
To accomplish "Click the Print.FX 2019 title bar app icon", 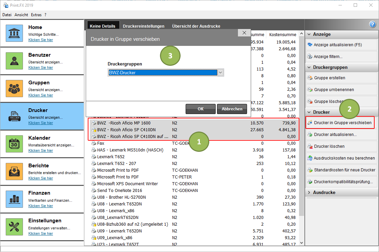I will [6, 5].
